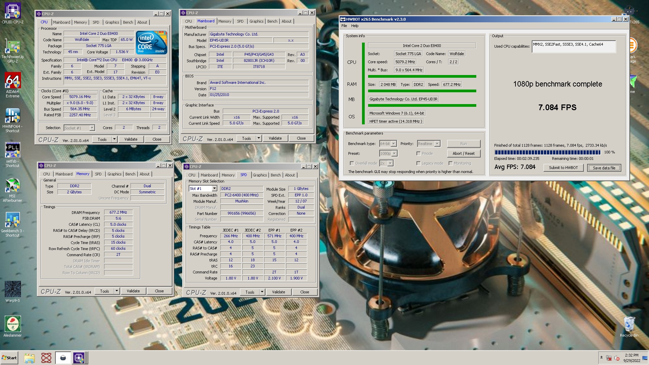Click the volume tray icon

tap(617, 358)
